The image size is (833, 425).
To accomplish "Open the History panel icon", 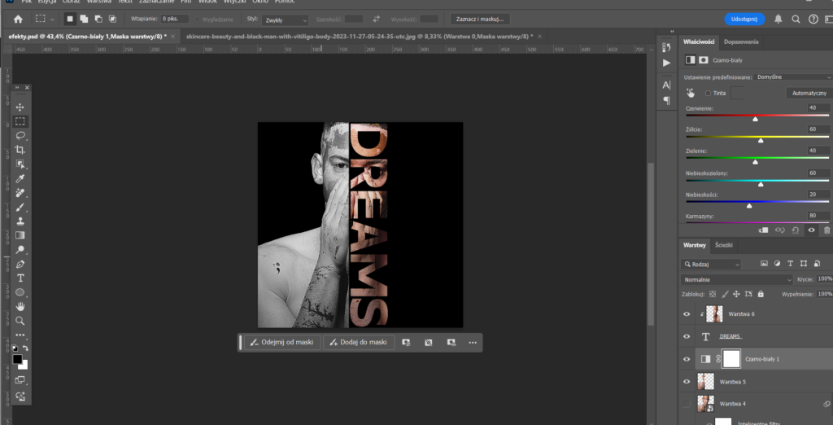I will (x=666, y=47).
